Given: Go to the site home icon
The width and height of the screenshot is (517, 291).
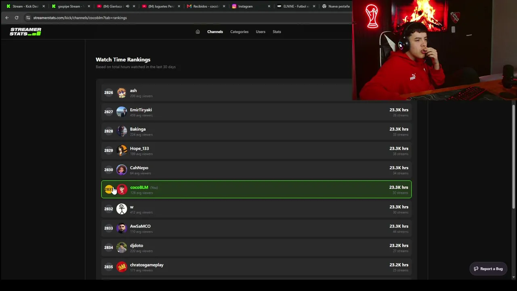Looking at the screenshot, I should point(198,32).
